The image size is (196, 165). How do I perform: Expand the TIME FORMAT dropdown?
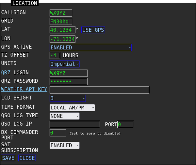click(72, 107)
